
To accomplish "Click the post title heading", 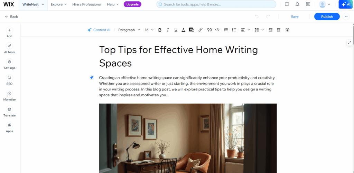I will coord(178,56).
